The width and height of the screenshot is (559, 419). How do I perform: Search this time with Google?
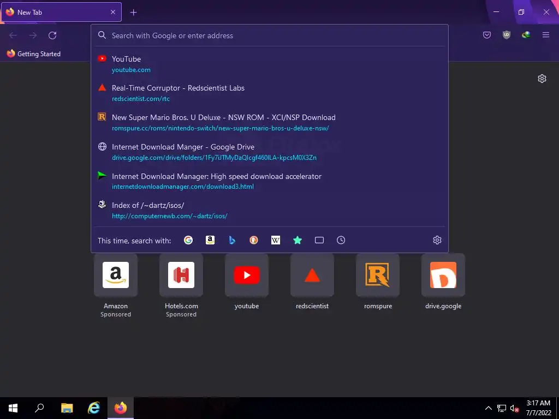tap(188, 240)
